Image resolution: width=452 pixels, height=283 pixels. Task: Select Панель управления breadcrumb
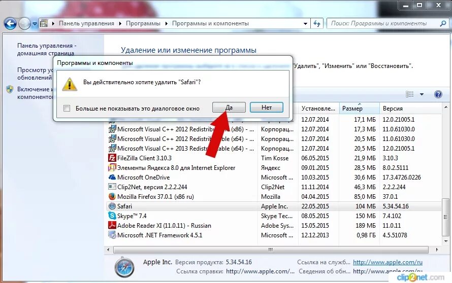pyautogui.click(x=86, y=23)
